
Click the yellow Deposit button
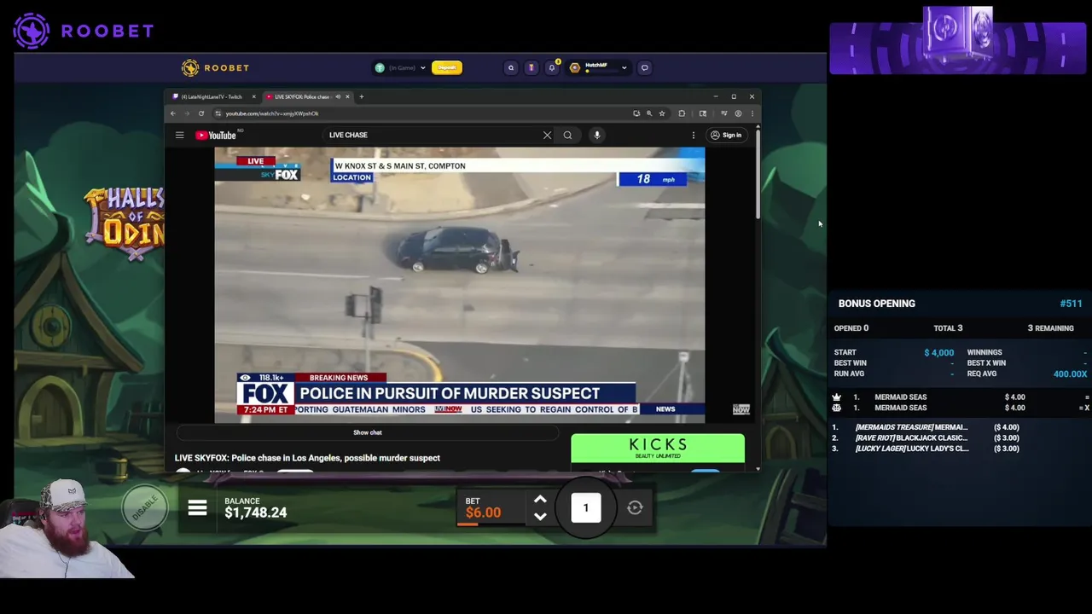click(447, 67)
